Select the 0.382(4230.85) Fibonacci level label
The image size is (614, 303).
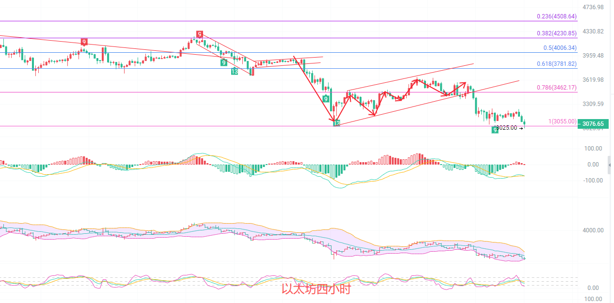click(556, 33)
